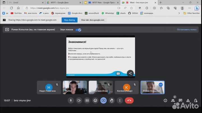Viewport: 202px width, 113px height.
Task: Click the present screen button
Action: click(x=104, y=100)
